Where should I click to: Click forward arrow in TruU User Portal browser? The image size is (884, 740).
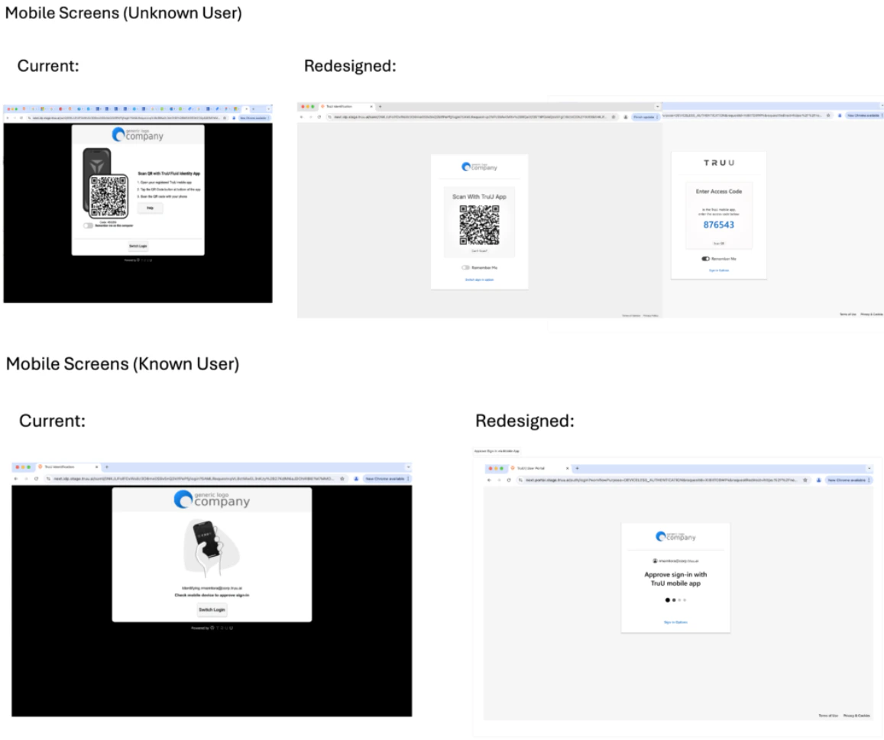click(x=499, y=480)
